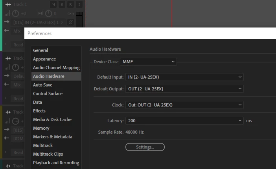Click the Settings... button
Image resolution: width=276 pixels, height=169 pixels.
point(145,147)
